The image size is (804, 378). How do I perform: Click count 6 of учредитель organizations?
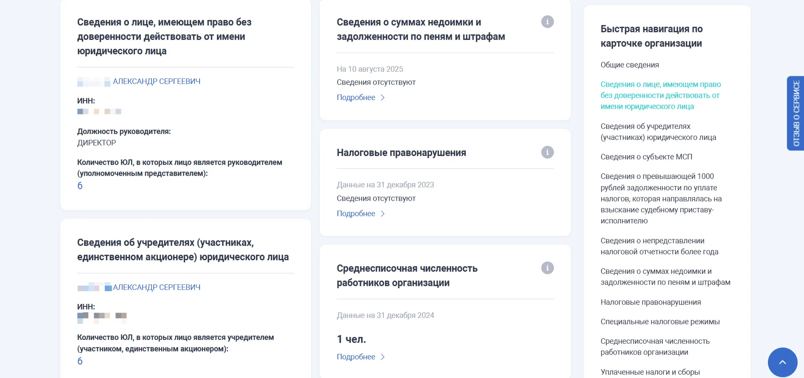79,361
